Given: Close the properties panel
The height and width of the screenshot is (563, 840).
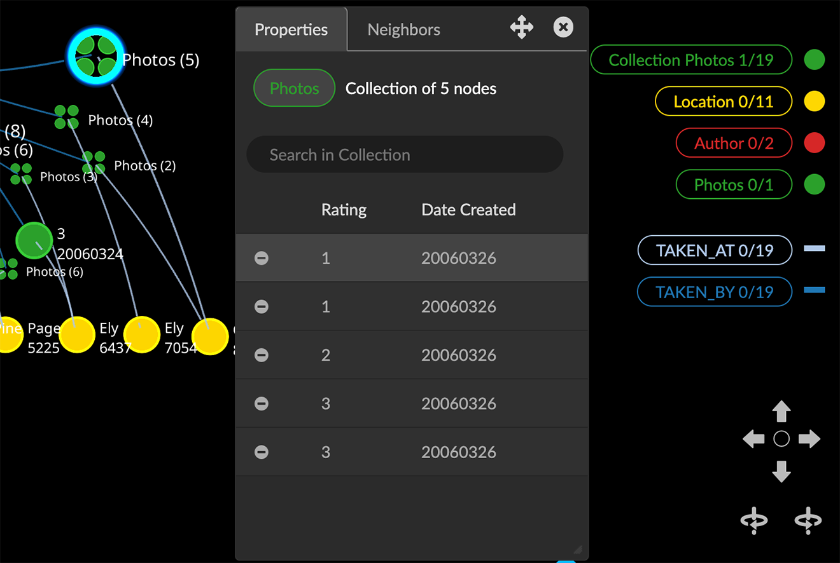Looking at the screenshot, I should click(x=563, y=27).
